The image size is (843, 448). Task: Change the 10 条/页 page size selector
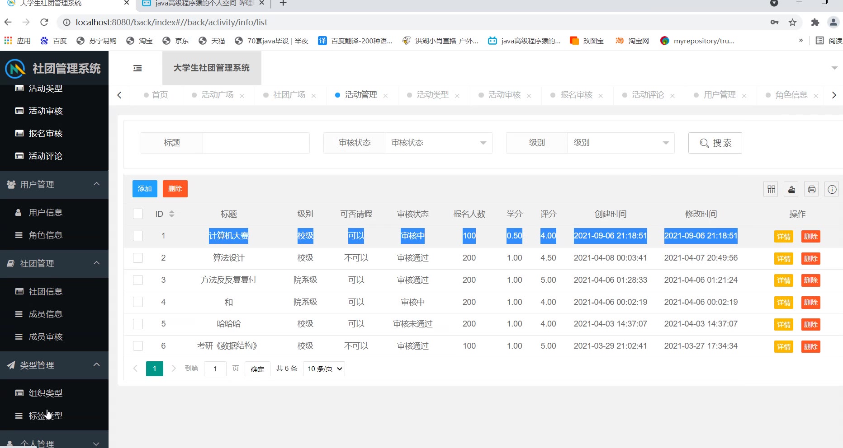pyautogui.click(x=324, y=369)
